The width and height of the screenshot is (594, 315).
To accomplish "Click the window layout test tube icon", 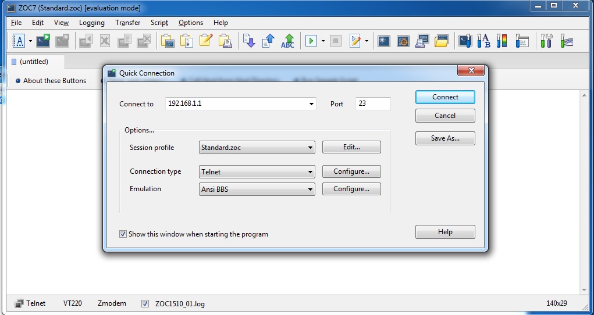I will pyautogui.click(x=522, y=41).
